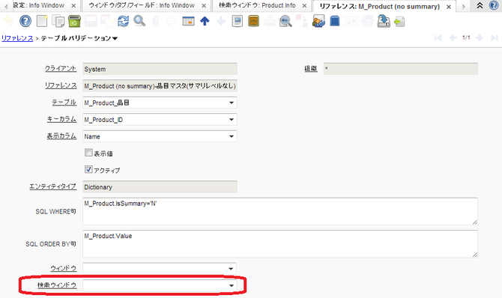Click the 表示カラム field label link
The height and width of the screenshot is (298, 502).
61,136
